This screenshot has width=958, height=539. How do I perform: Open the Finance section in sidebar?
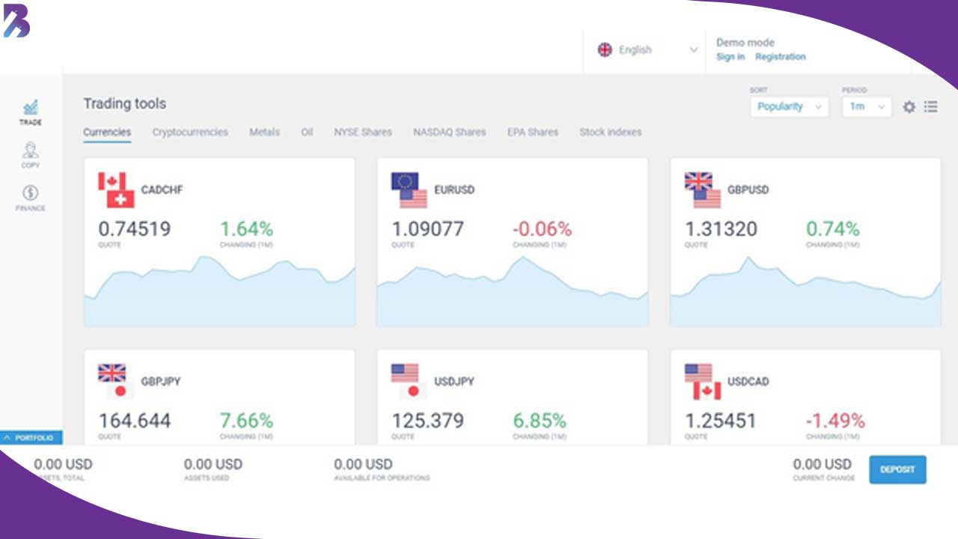(x=31, y=198)
